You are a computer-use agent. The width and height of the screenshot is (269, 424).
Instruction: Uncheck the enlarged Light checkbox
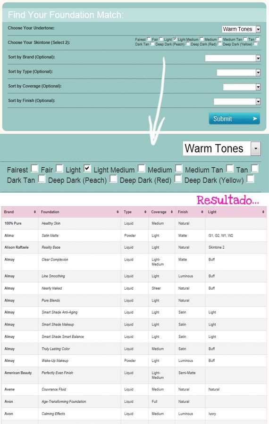tap(87, 168)
